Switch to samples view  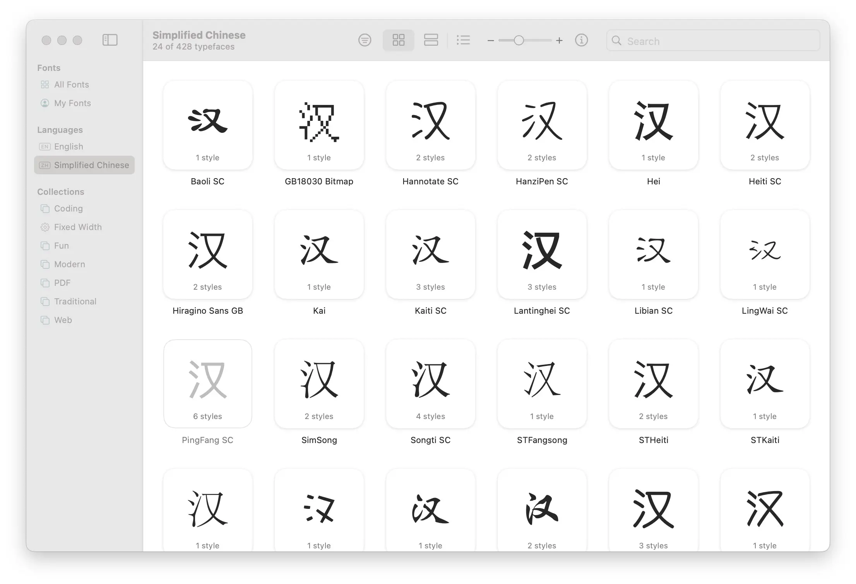point(431,40)
